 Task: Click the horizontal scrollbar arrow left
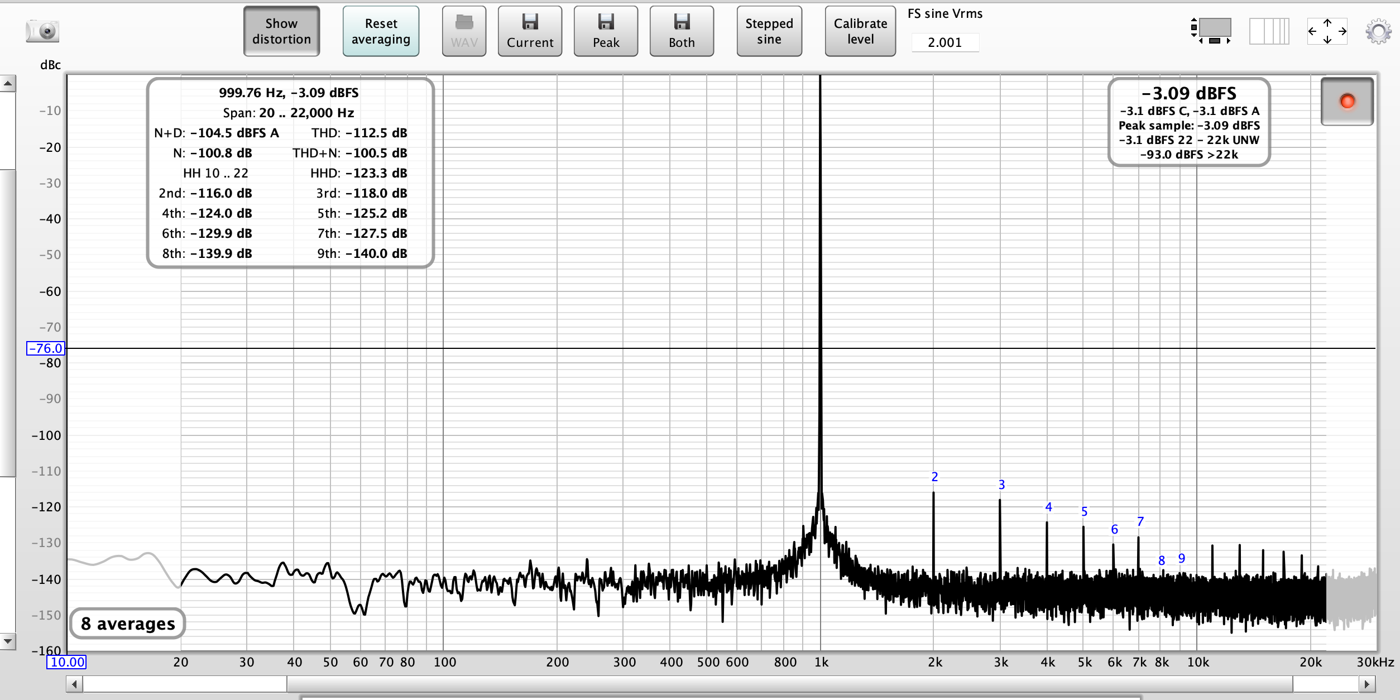(74, 683)
